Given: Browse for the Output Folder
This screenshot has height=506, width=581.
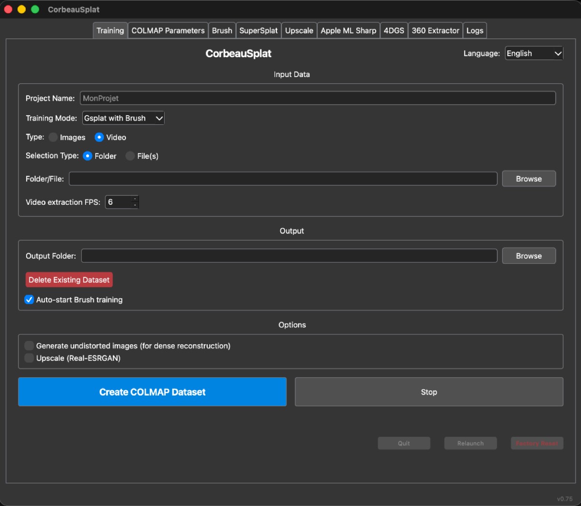Looking at the screenshot, I should pyautogui.click(x=529, y=256).
